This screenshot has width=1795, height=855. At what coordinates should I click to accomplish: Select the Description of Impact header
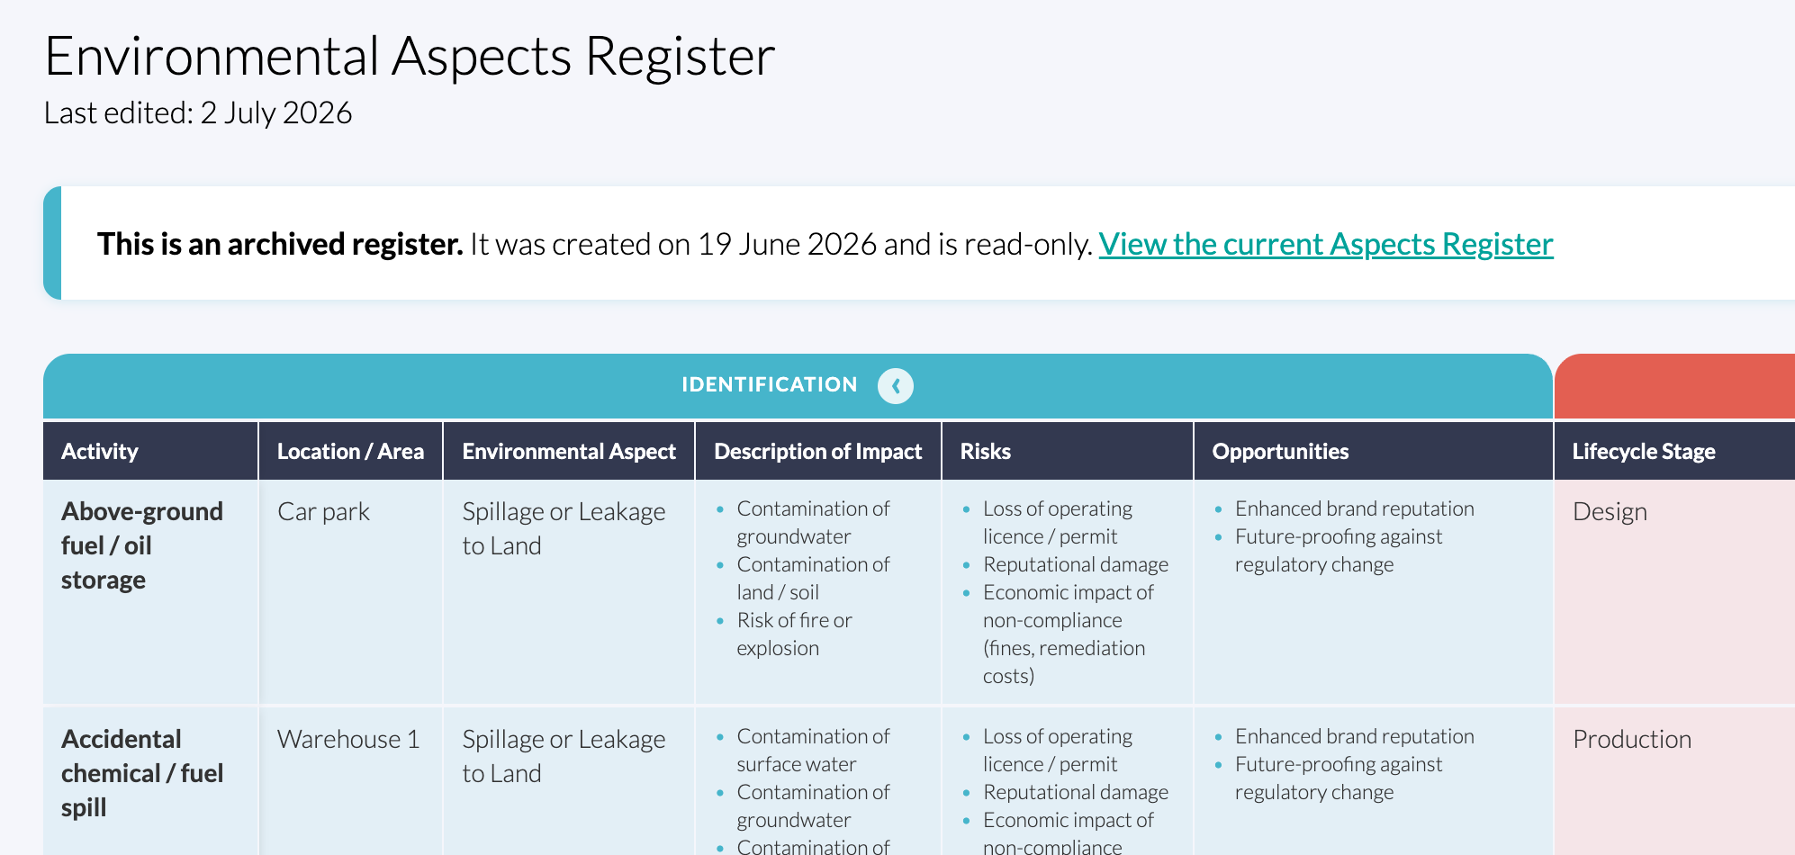click(x=817, y=451)
